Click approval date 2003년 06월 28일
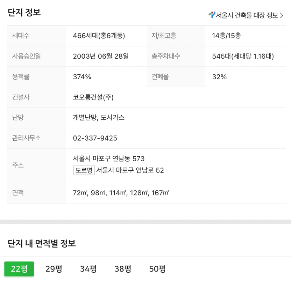This screenshot has width=291, height=281. tap(101, 56)
